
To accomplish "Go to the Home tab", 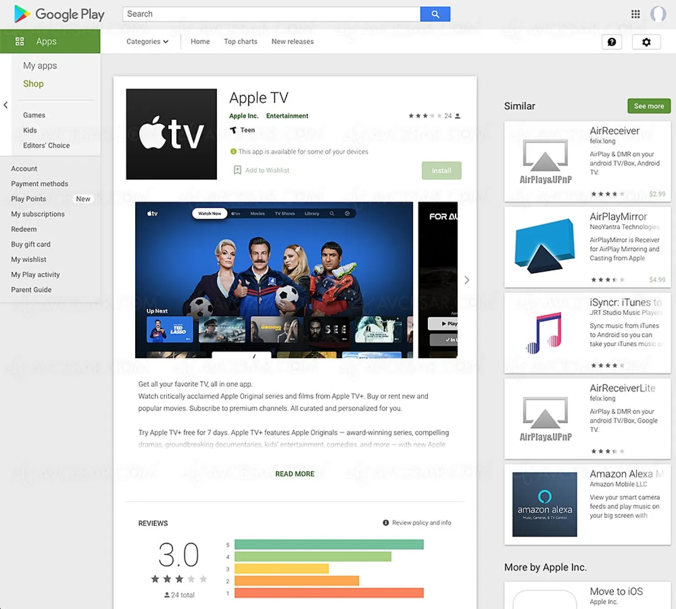I will click(200, 41).
